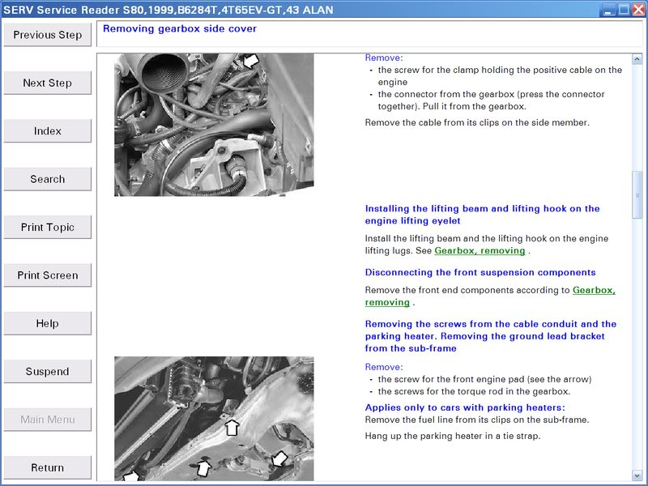This screenshot has height=486, width=648.
Task: Click 'Removing gearbox side cover' title
Action: pos(180,29)
